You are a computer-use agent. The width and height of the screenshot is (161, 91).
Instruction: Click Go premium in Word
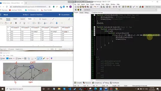64,15
